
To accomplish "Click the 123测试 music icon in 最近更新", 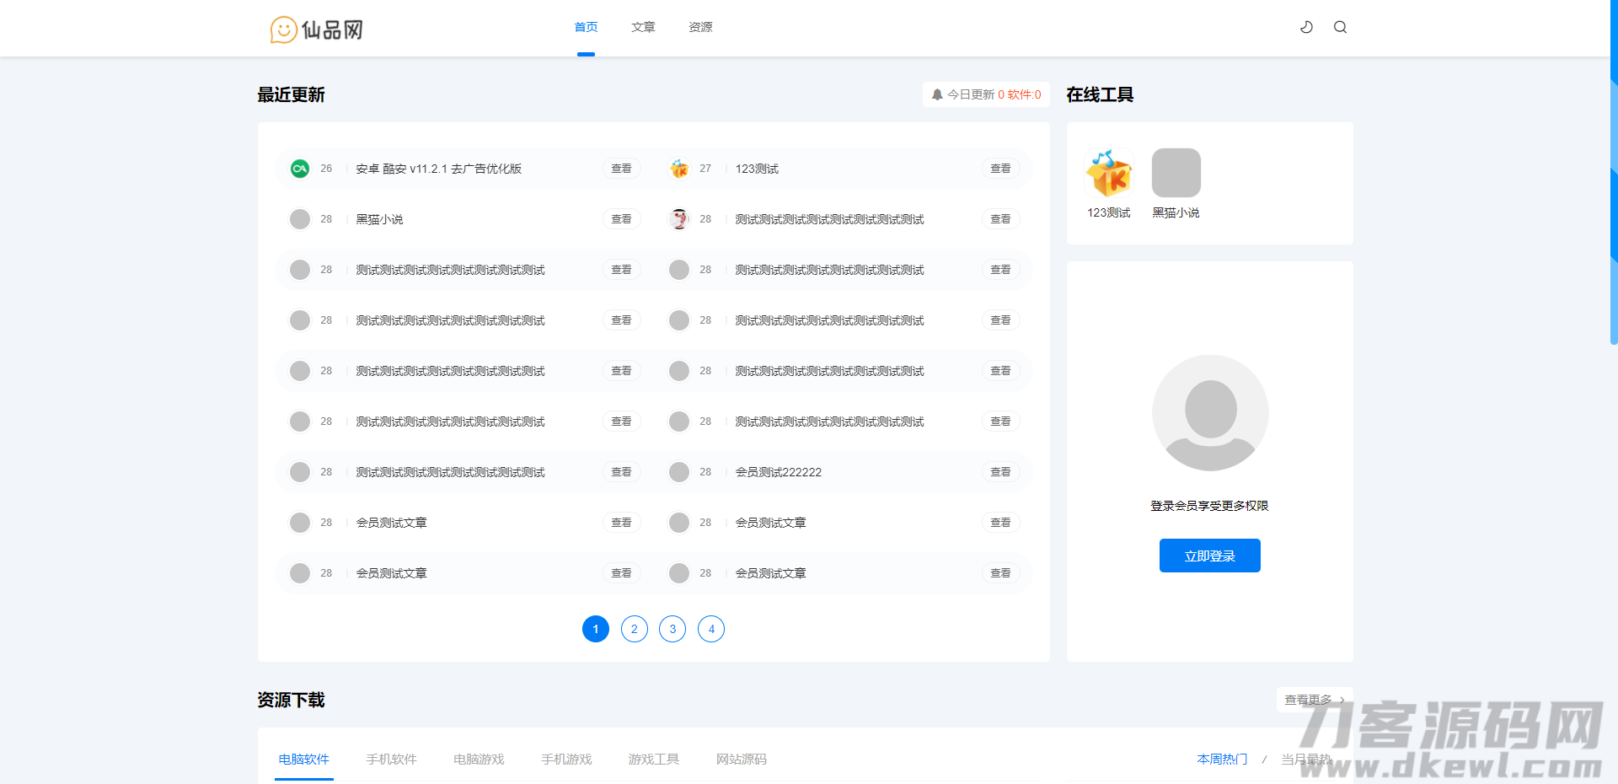I will click(x=678, y=169).
